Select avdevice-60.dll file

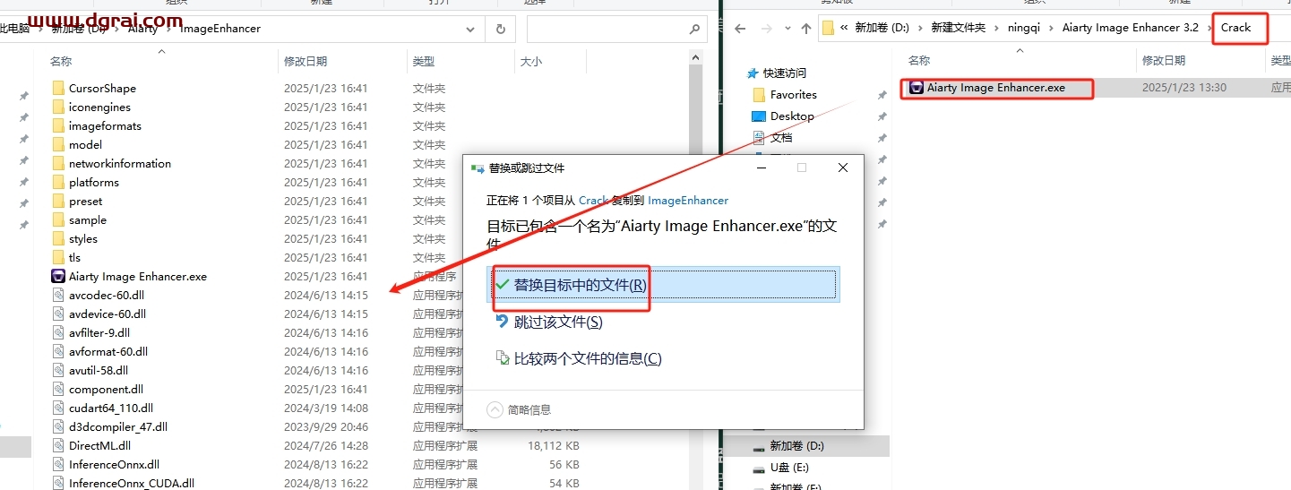108,314
